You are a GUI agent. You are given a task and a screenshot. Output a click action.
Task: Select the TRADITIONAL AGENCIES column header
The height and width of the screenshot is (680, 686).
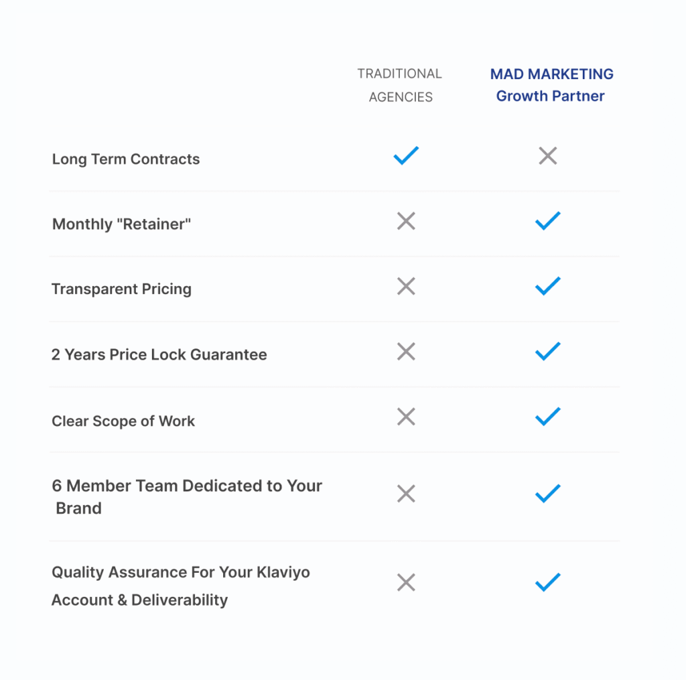400,85
